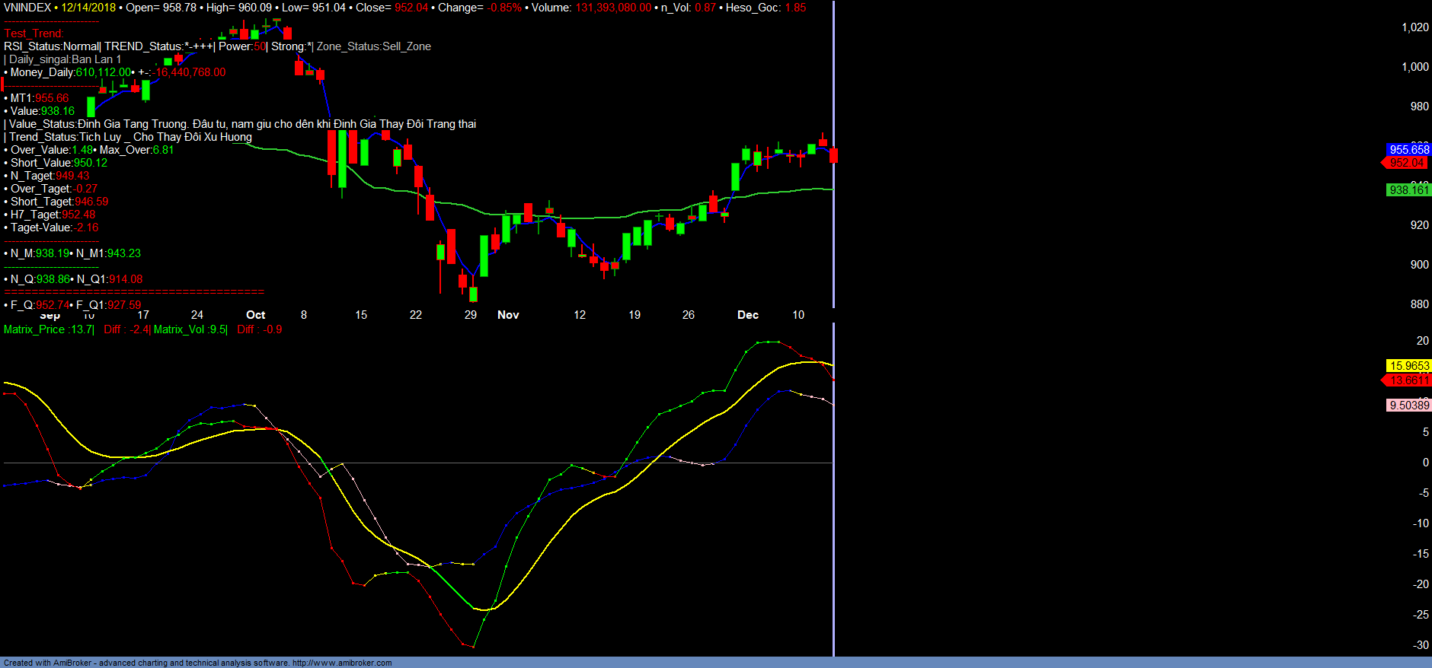Select the red 13.6611 indicator tag
The height and width of the screenshot is (668, 1432).
[1409, 380]
